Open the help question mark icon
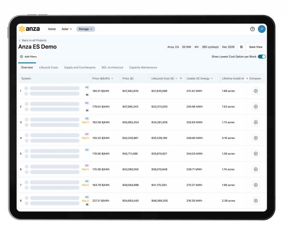 (x=252, y=29)
